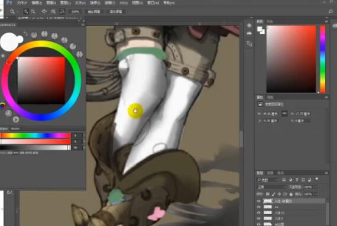The width and height of the screenshot is (337, 226).
Task: Toggle layer filtering on/off switch
Action: pos(316,179)
